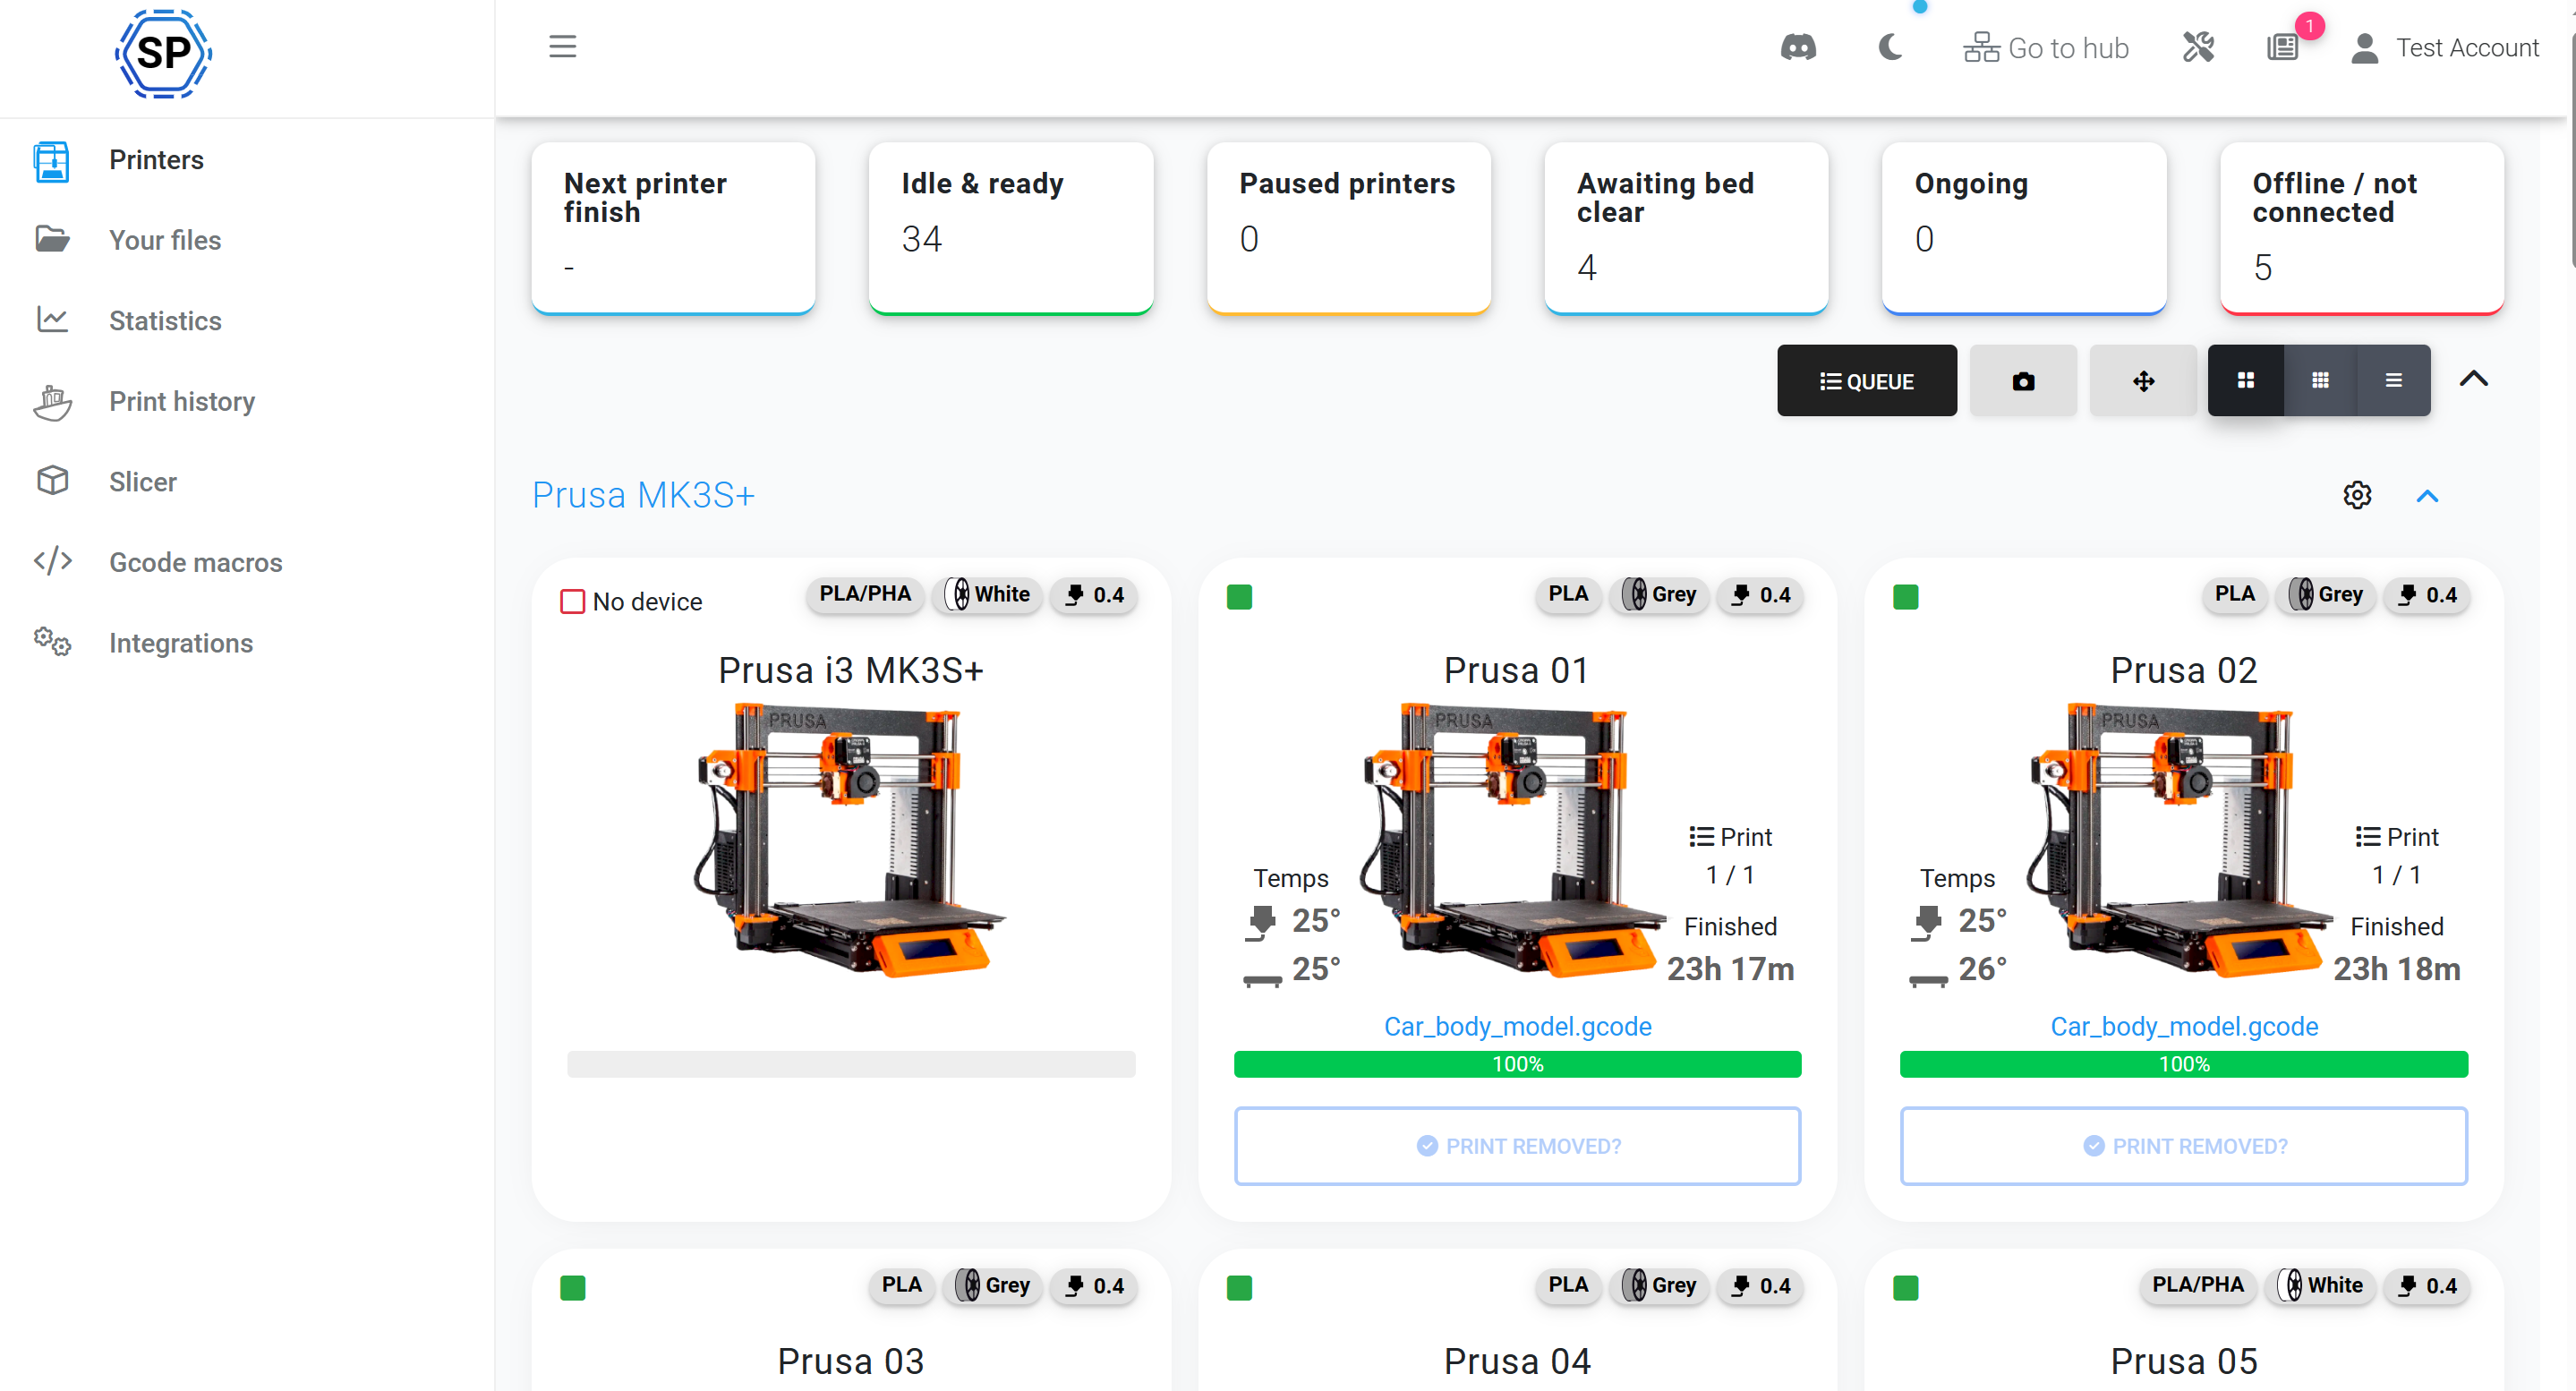Confirm PRINT REMOVED on Prusa 02
The height and width of the screenshot is (1391, 2576).
2183,1146
